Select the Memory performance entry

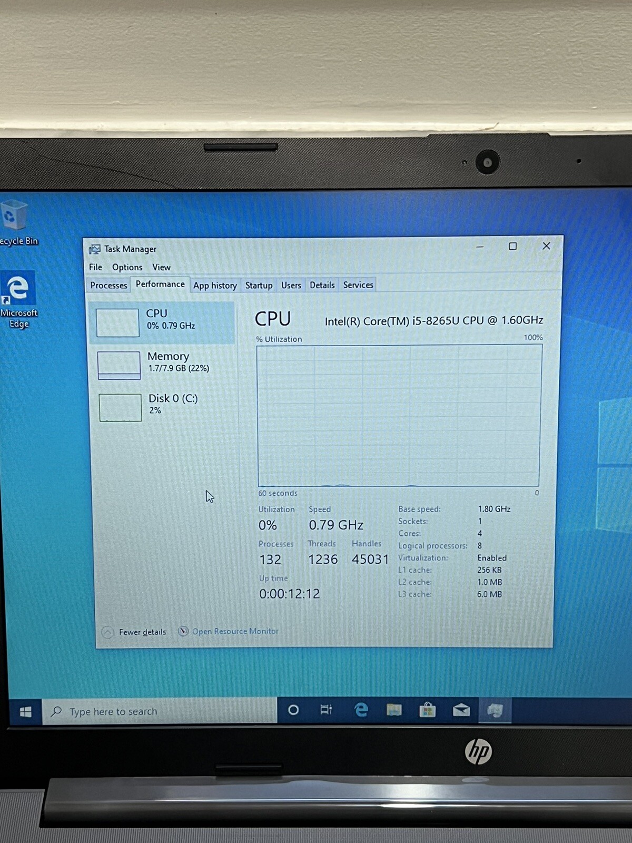163,365
